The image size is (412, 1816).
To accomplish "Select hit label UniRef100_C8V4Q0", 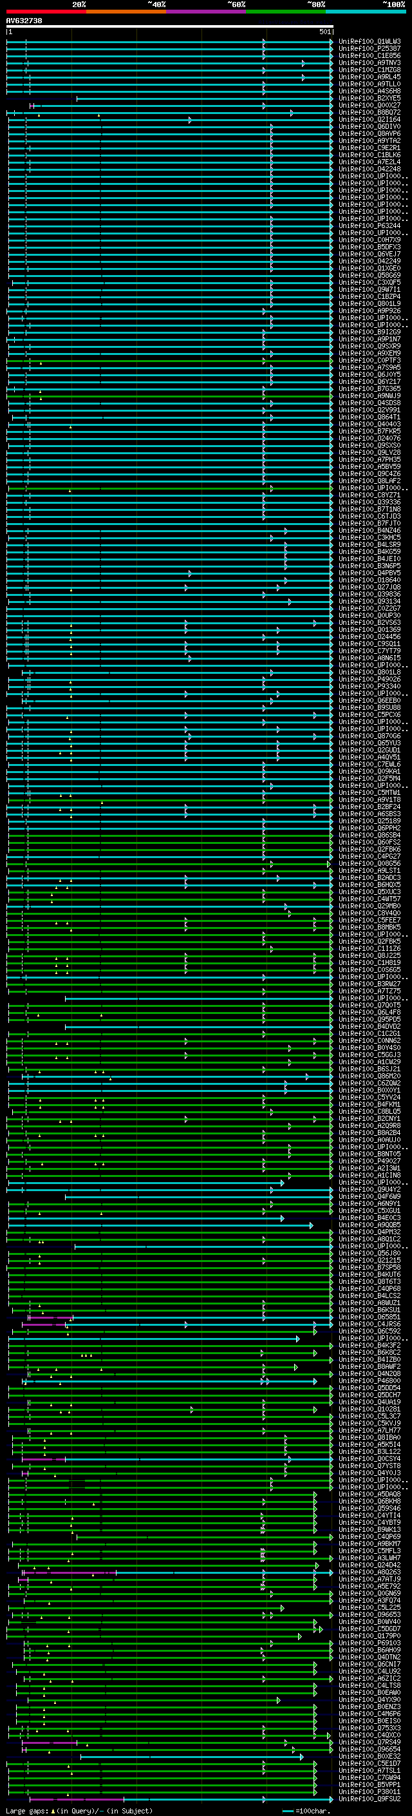I will coord(370,912).
